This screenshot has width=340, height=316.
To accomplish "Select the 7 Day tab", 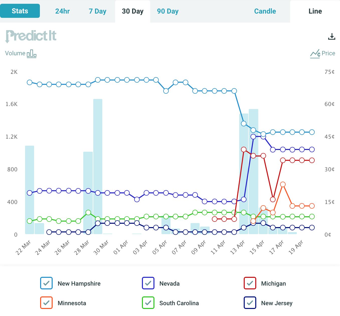I will 98,11.
